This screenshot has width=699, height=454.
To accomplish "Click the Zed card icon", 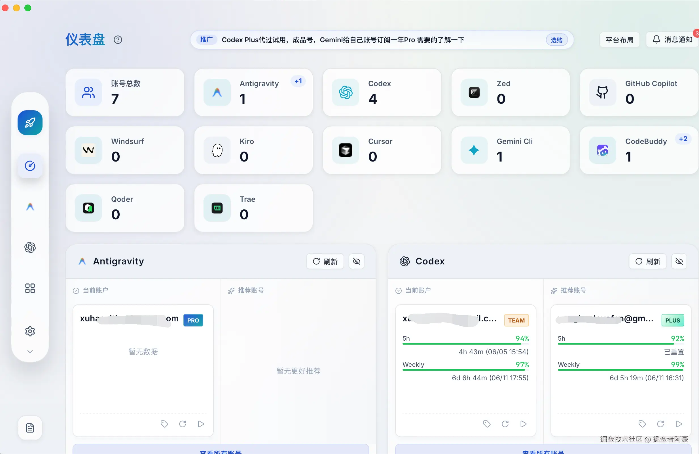I will (x=474, y=92).
